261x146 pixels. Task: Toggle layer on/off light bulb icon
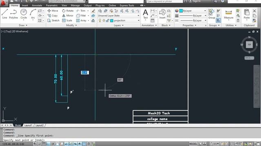(100, 21)
